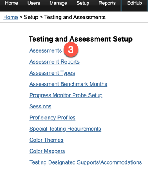Viewport: 148px width, 169px height.
Task: Click the Testing and Assessment Setup heading
Action: [x=80, y=39]
